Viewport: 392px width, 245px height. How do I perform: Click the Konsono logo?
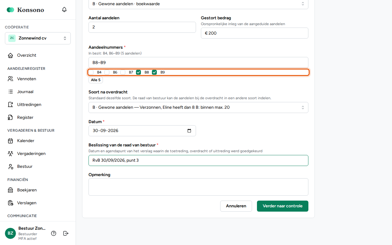[x=25, y=10]
